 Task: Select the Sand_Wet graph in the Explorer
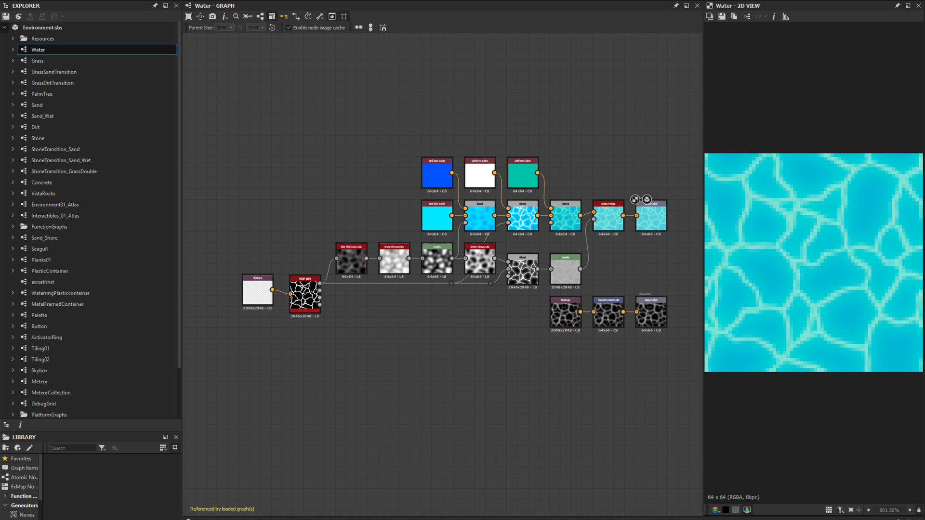point(42,116)
